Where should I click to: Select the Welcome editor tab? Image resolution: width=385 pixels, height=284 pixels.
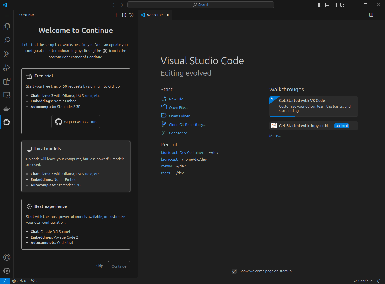click(x=155, y=15)
